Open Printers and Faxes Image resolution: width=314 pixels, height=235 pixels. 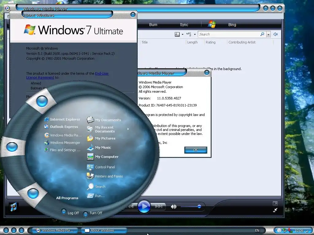tap(105, 176)
